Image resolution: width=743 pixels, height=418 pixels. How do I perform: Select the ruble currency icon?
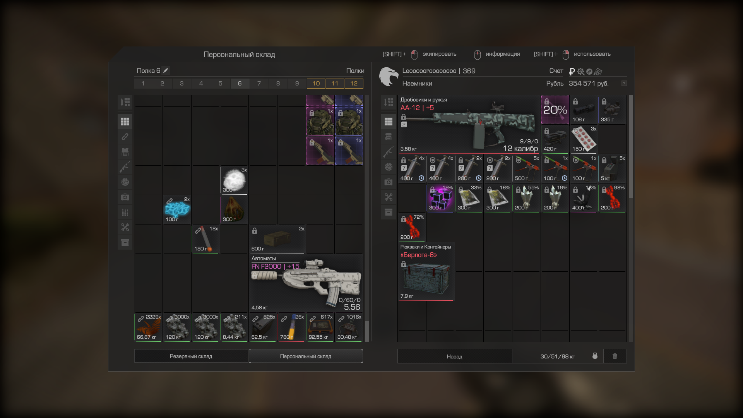[572, 71]
